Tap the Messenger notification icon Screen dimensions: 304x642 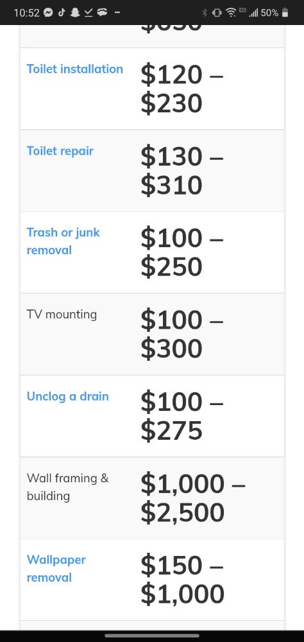[48, 13]
